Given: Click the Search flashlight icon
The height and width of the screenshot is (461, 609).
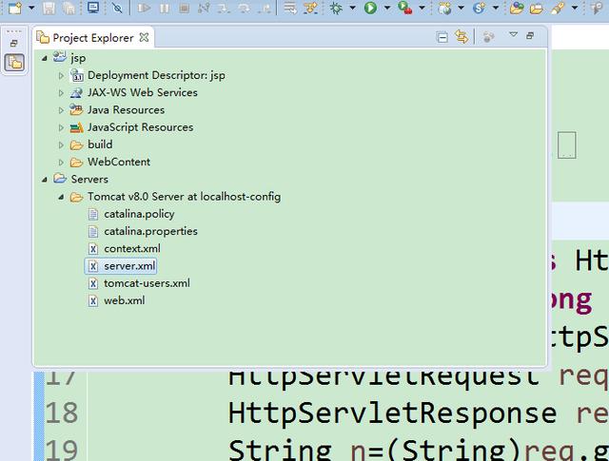Looking at the screenshot, I should pos(558,8).
